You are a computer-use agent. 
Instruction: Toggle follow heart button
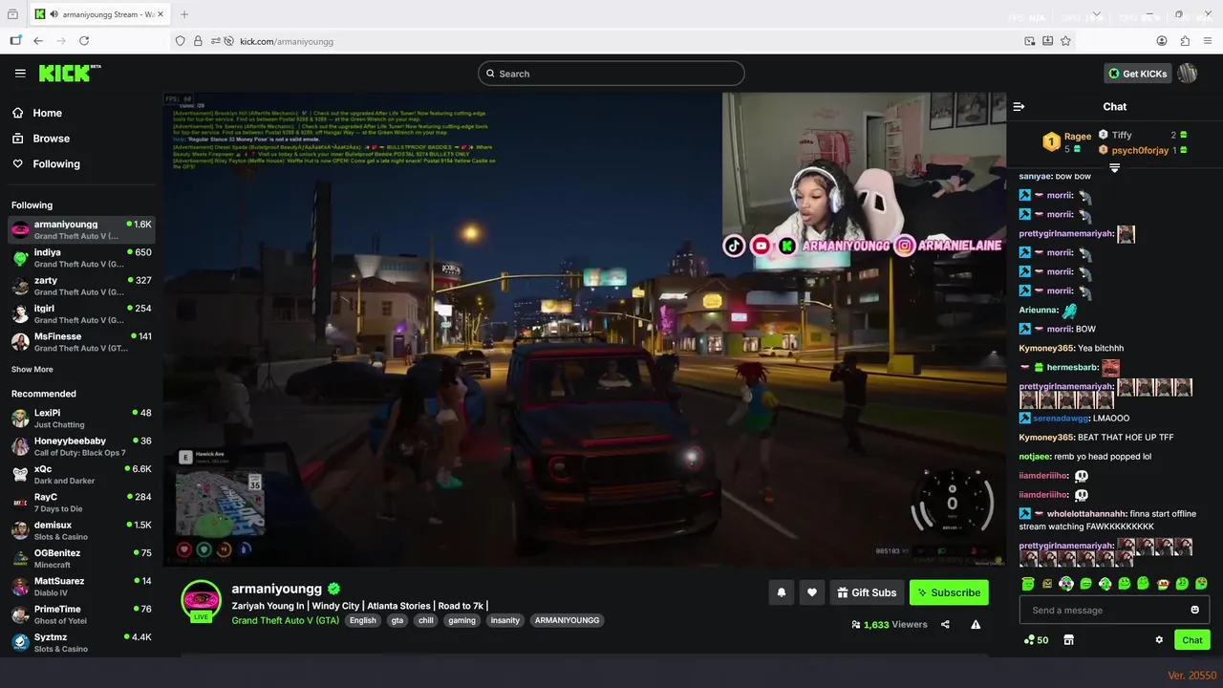click(x=812, y=592)
